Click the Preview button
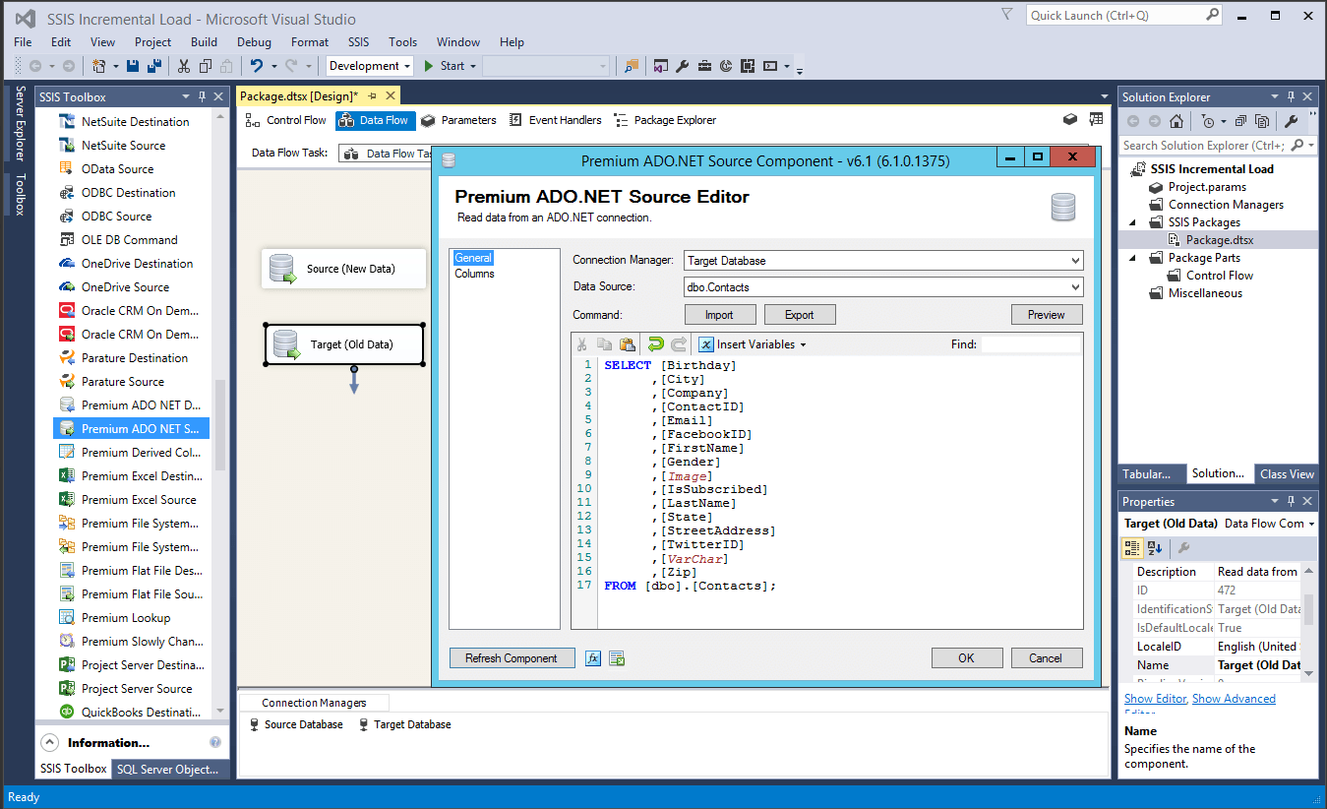Screen dimensions: 1327x809 click(1047, 315)
